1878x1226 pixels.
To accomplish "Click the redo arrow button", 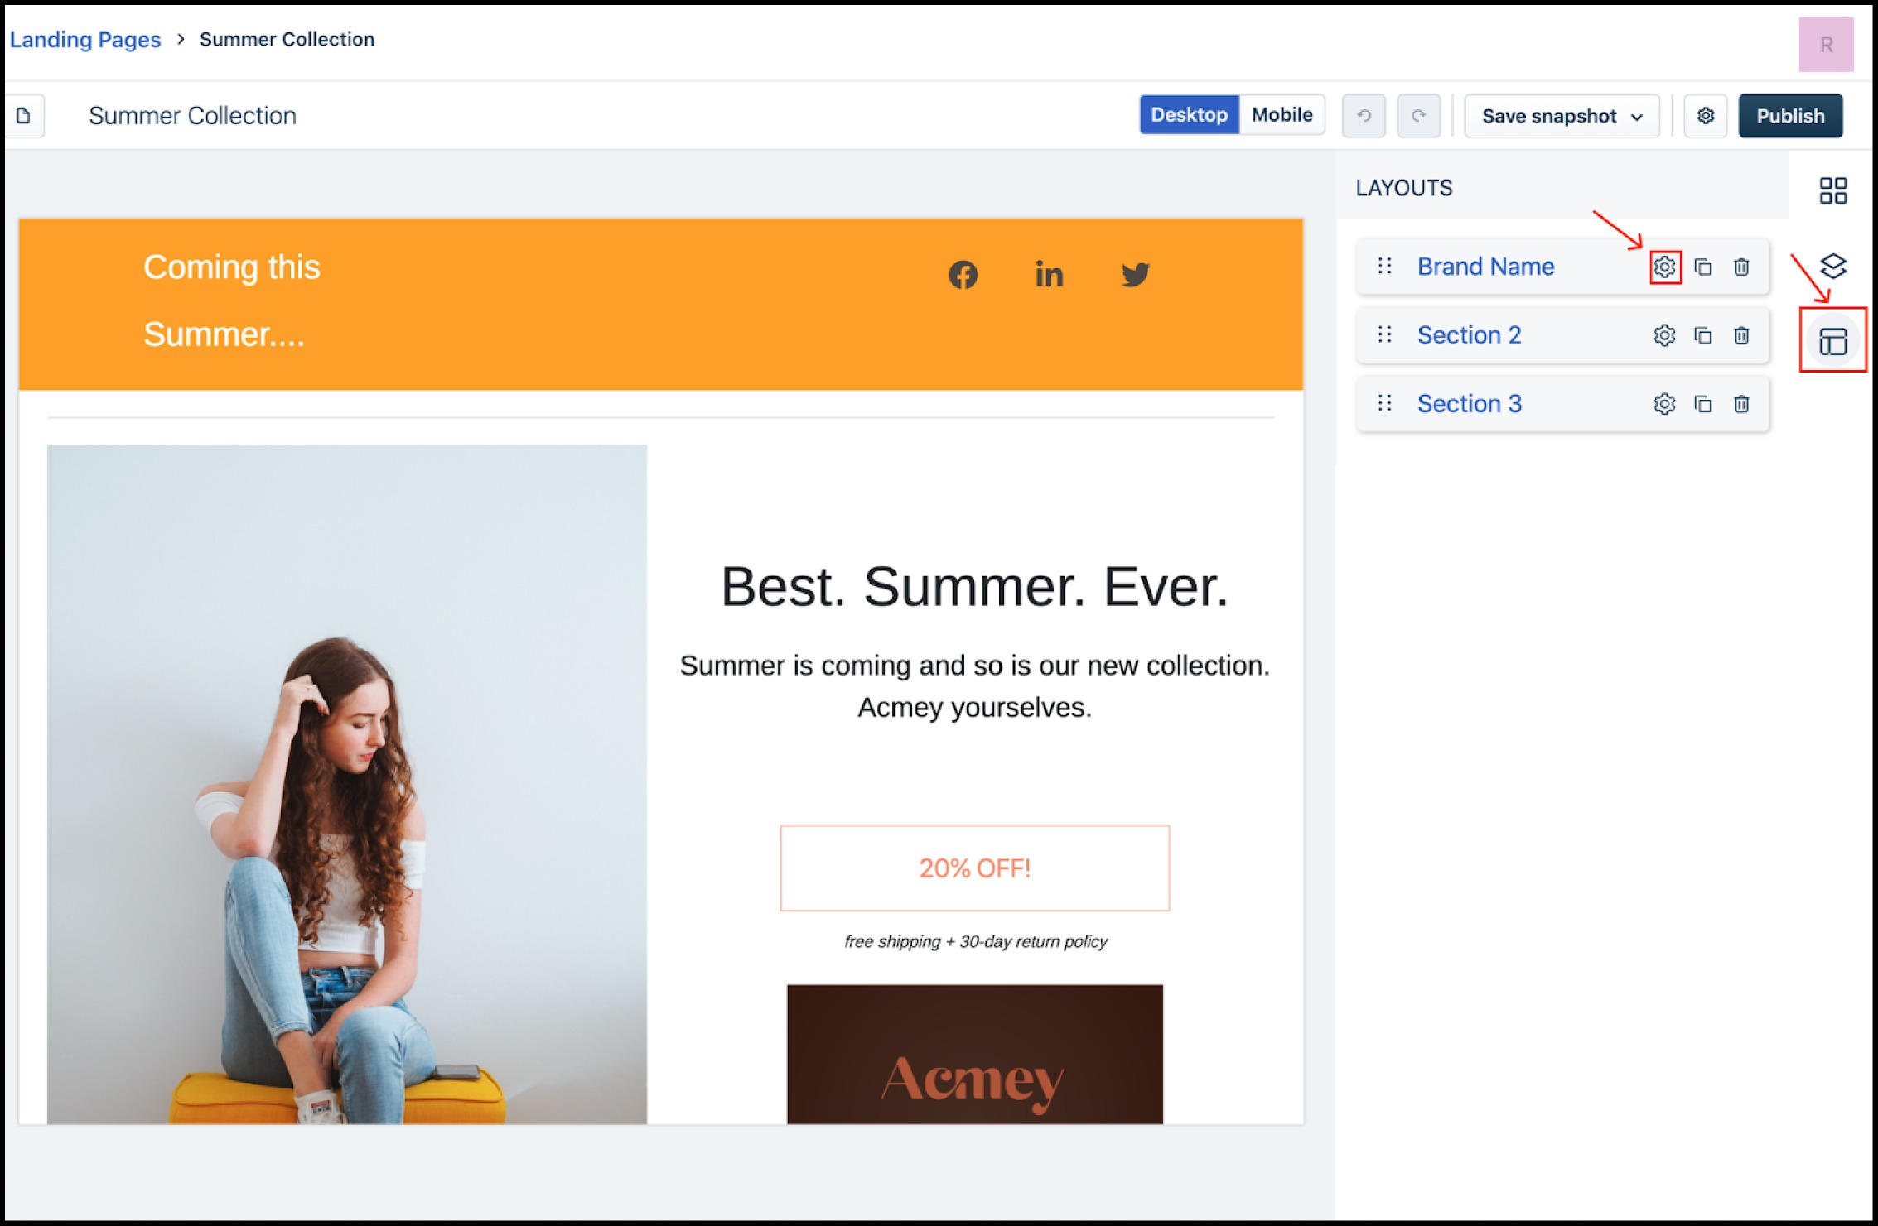I will click(x=1418, y=115).
